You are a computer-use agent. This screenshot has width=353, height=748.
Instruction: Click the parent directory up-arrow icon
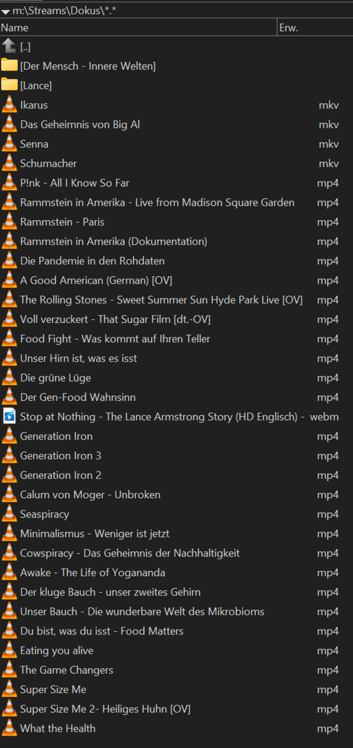(x=9, y=46)
